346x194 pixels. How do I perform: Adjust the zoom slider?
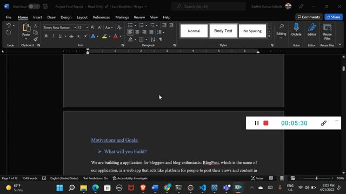pos(316,178)
